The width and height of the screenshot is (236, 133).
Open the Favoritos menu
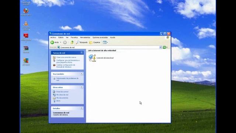[x=74, y=37]
